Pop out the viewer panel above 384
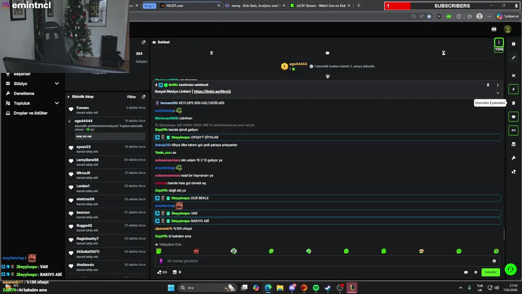Image resolution: width=522 pixels, height=294 pixels. (143, 42)
